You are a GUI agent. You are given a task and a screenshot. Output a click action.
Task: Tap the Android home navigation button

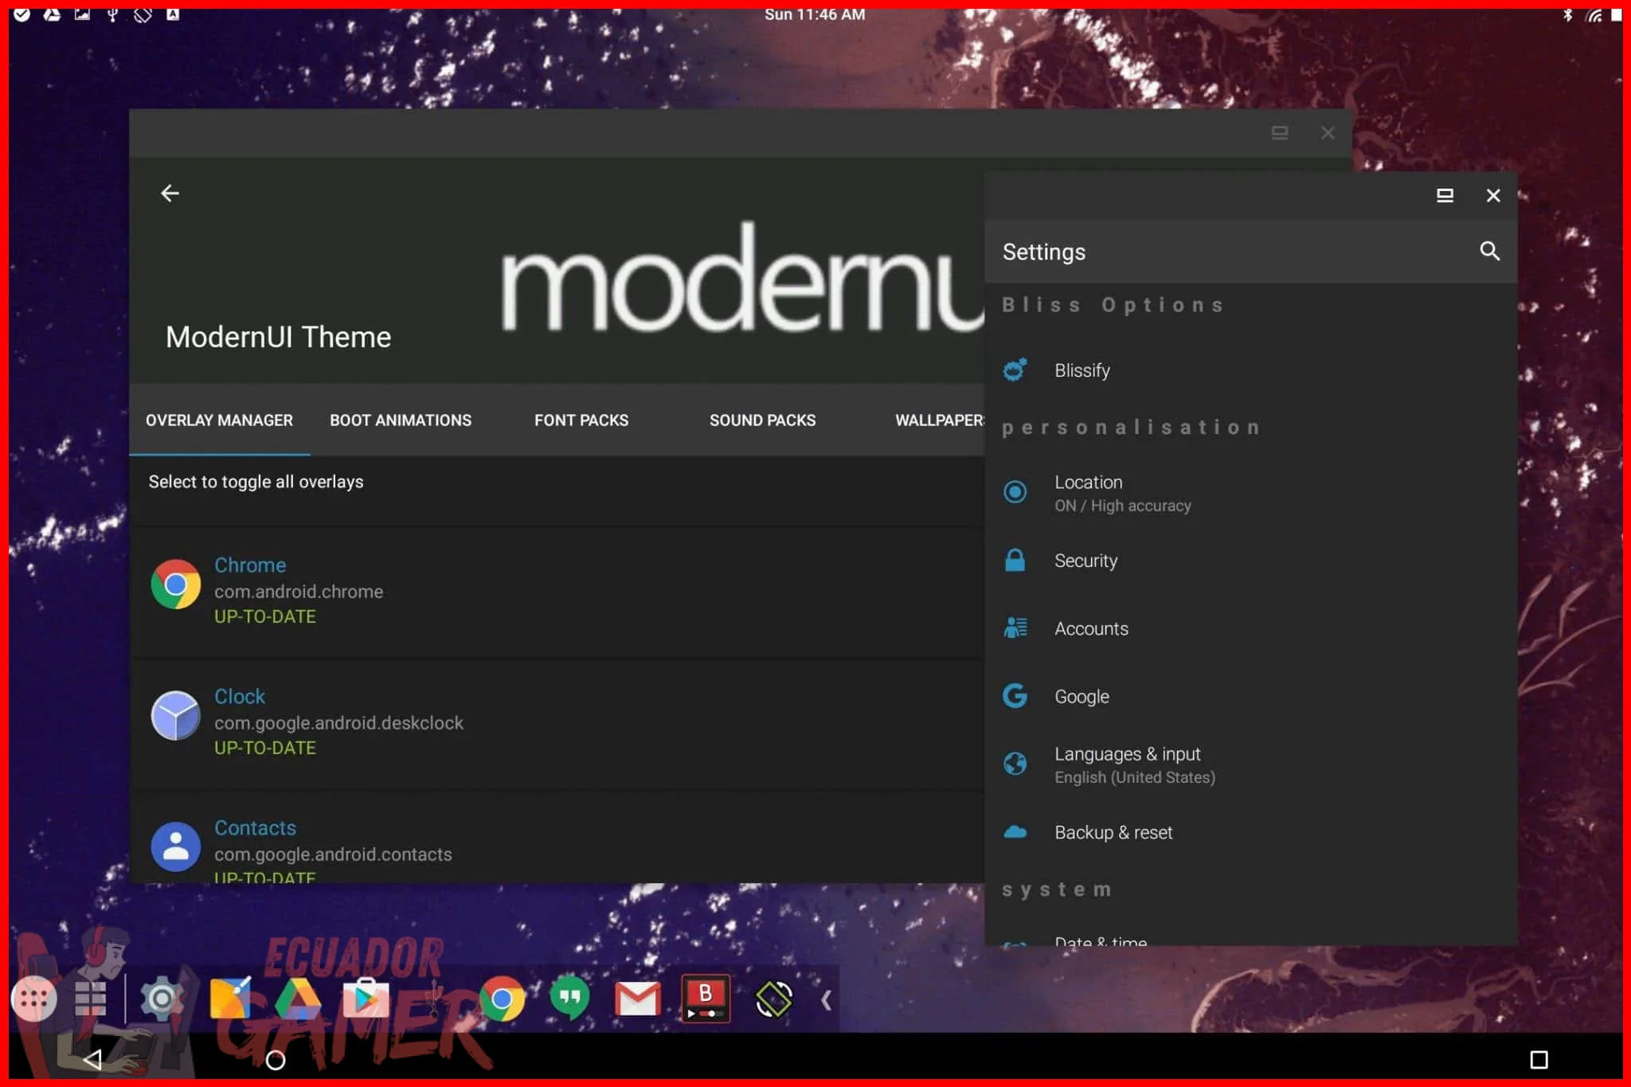coord(276,1060)
